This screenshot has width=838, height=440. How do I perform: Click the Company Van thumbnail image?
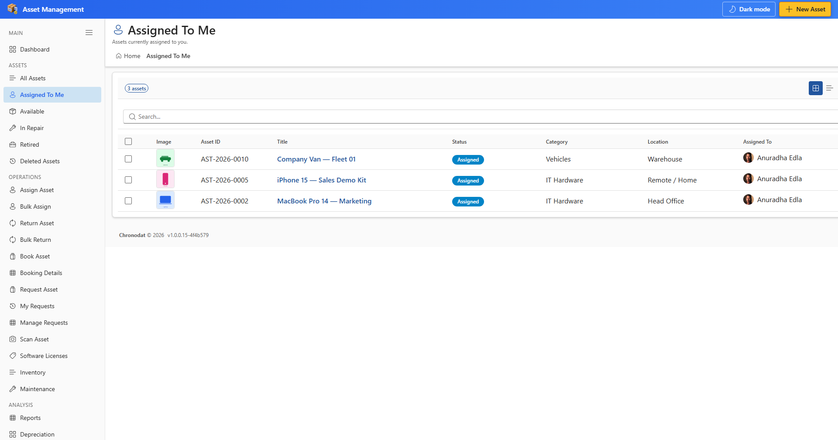(165, 158)
